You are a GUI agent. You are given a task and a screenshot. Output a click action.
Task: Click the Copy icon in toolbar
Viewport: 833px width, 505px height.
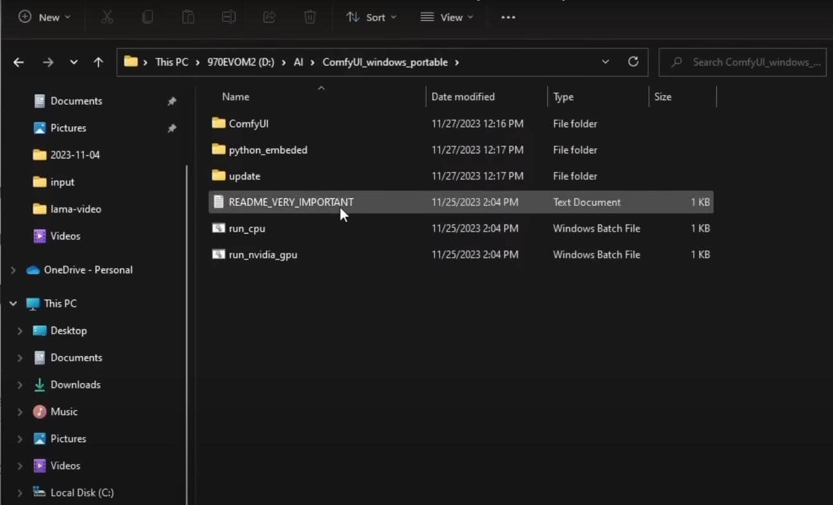[148, 17]
